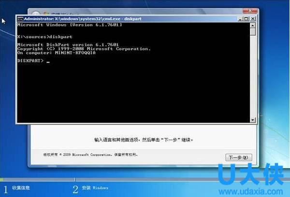Click 'Copyright (C) 1999-2008 Microsoft Corporation.' line
This screenshot has width=290, height=197.
point(84,49)
